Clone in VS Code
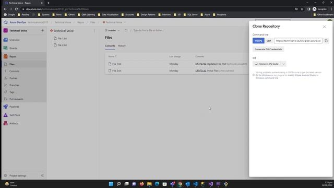 pyautogui.click(x=267, y=64)
